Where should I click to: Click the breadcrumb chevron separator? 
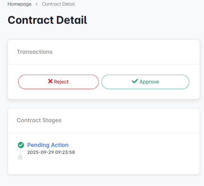pyautogui.click(x=37, y=4)
